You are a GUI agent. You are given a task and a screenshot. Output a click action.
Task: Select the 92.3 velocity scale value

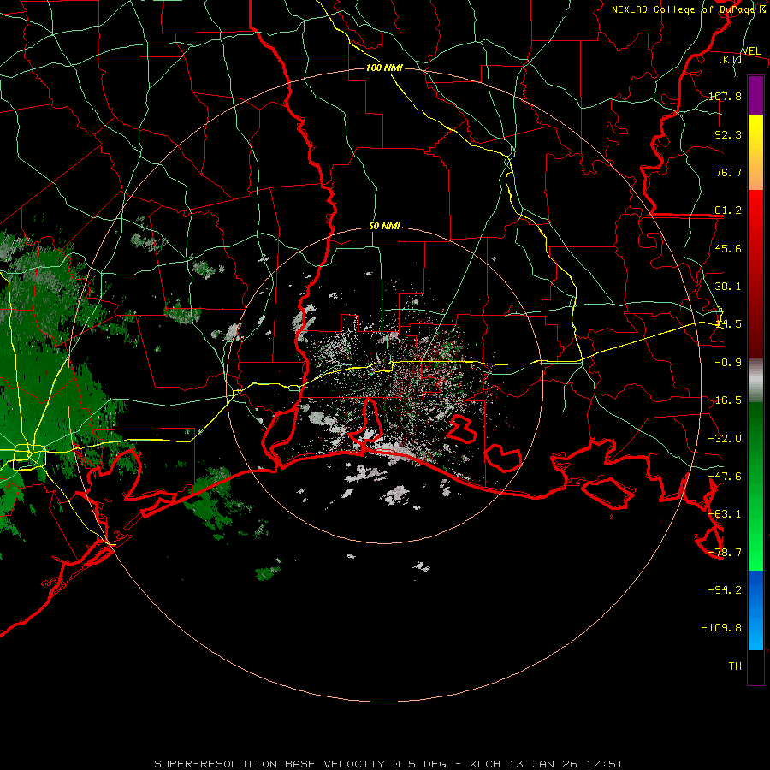tap(728, 134)
